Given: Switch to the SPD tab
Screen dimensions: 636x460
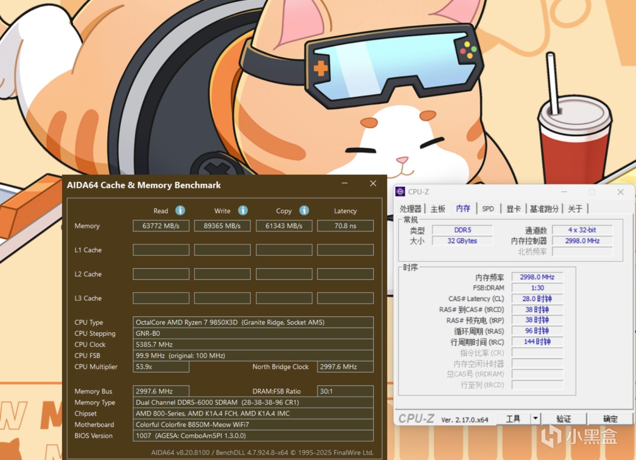Looking at the screenshot, I should (488, 209).
